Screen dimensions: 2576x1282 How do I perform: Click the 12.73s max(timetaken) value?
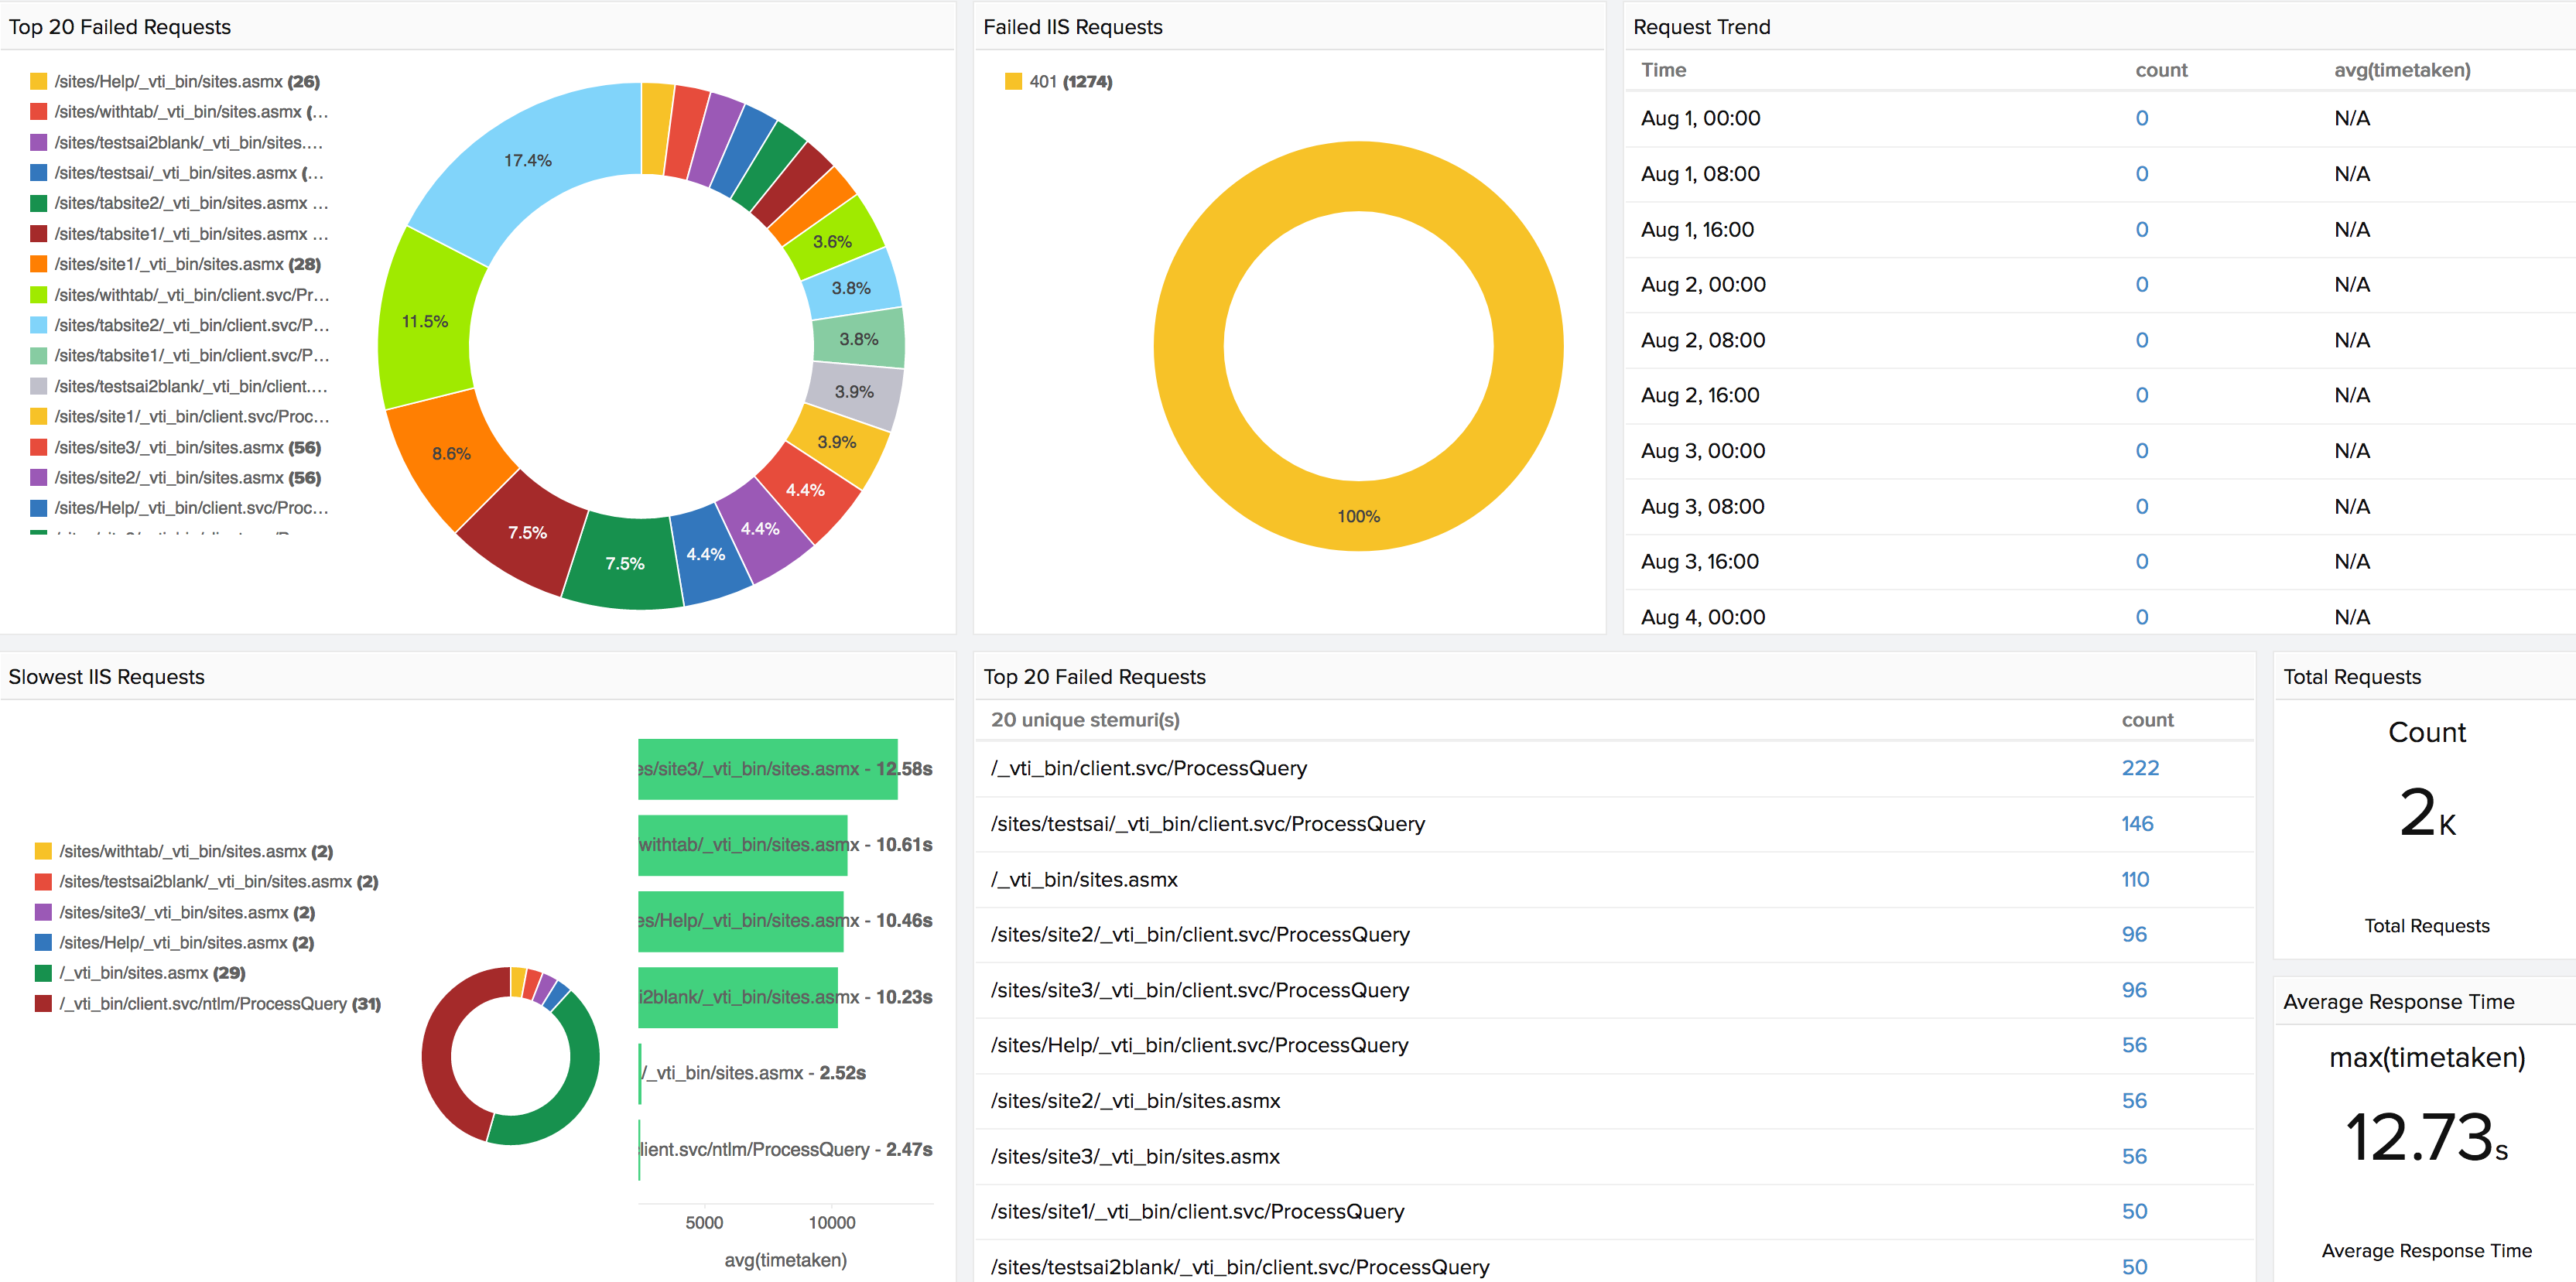tap(2425, 1138)
